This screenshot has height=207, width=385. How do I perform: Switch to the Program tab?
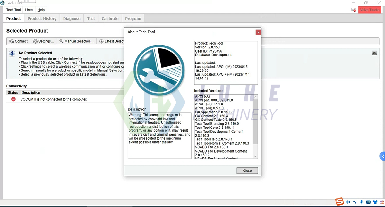click(x=133, y=18)
